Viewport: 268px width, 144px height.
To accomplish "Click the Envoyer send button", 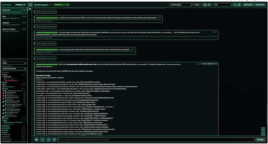I will click(261, 140).
